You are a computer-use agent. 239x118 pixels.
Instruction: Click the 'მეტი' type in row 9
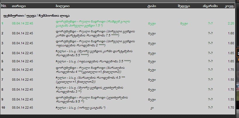152,100
